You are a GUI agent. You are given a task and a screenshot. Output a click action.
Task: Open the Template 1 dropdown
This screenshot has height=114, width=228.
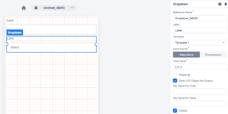[x=200, y=43]
